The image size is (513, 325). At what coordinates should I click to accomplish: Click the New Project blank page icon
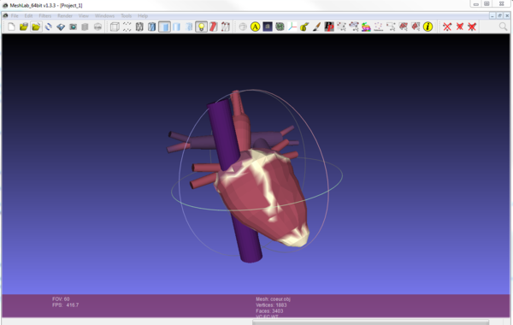11,27
